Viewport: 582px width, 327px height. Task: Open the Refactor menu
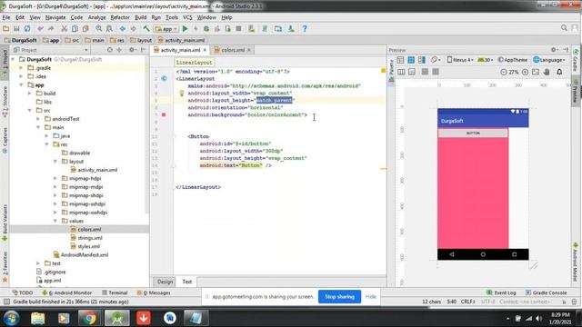[x=120, y=17]
